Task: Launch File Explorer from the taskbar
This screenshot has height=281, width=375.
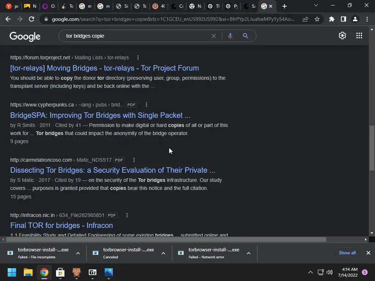Action: click(x=28, y=272)
